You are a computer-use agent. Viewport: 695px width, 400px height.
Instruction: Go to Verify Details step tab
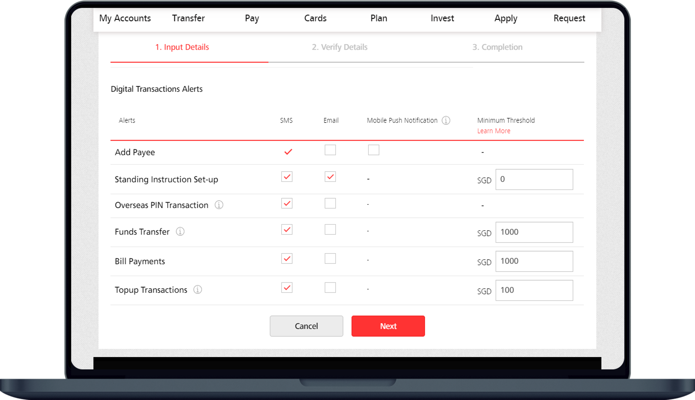coord(339,47)
